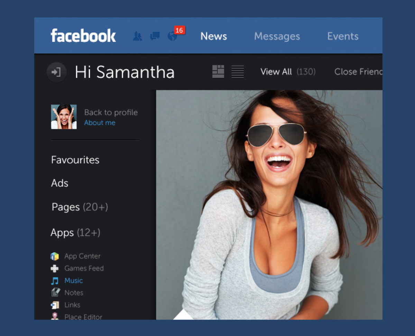Check messages via the chat bubble icon
This screenshot has width=415, height=336.
[x=155, y=36]
